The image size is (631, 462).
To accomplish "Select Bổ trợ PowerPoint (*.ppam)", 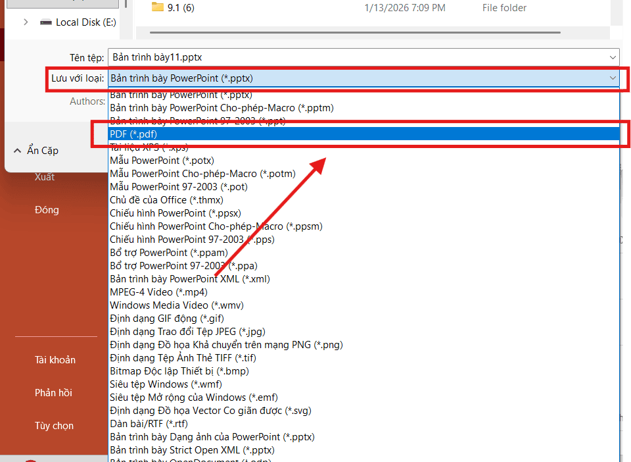I will point(363,253).
